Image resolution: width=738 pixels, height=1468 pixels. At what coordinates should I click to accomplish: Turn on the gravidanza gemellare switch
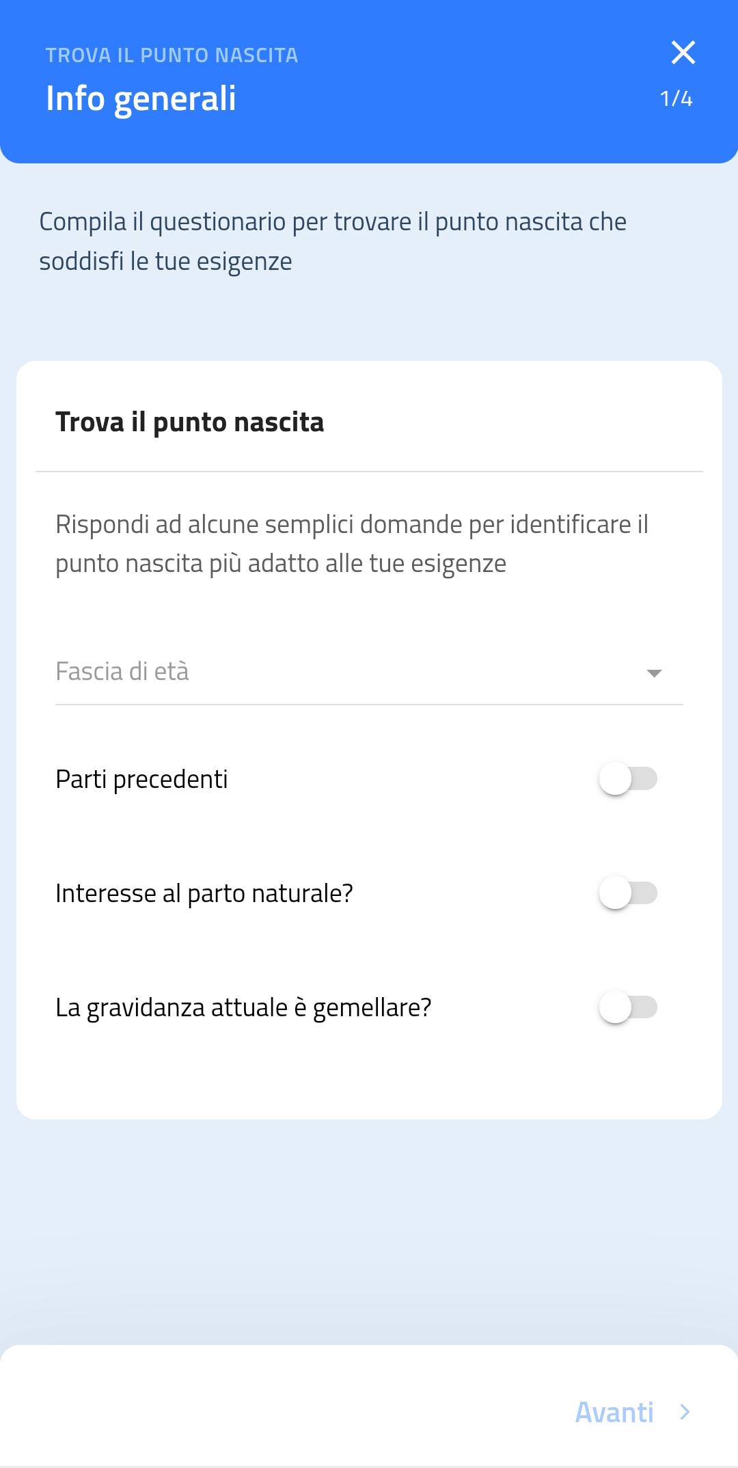click(x=628, y=1007)
